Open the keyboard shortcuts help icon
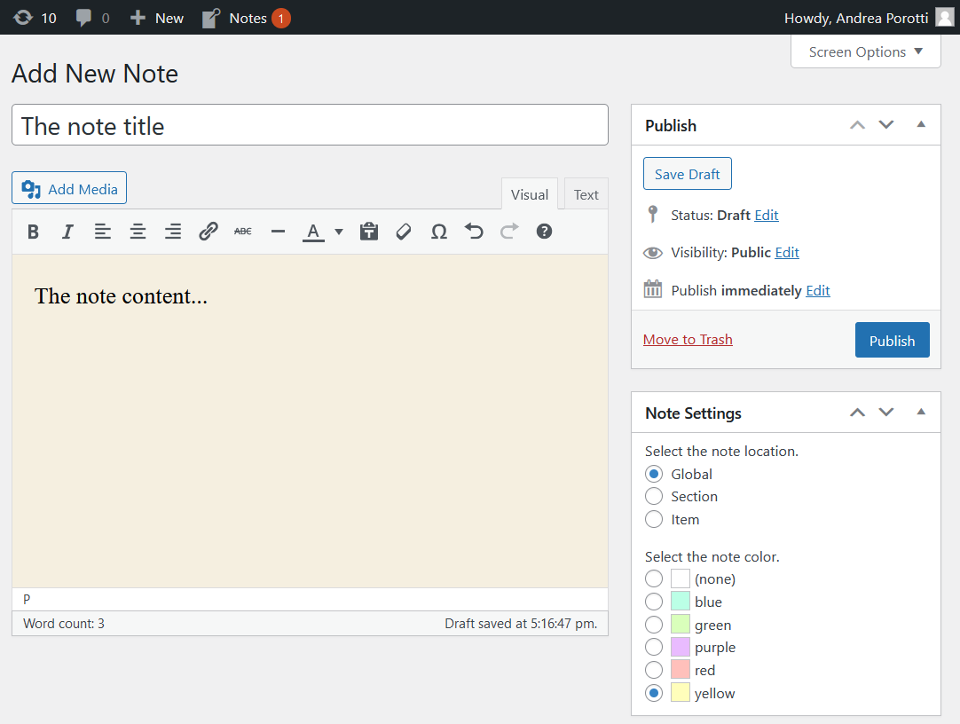This screenshot has height=724, width=960. [545, 232]
